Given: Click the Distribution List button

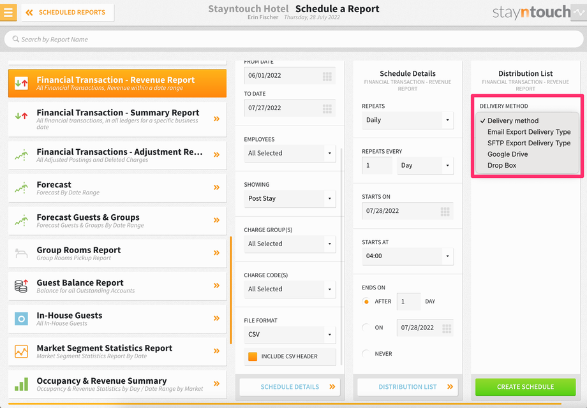Looking at the screenshot, I should click(x=408, y=387).
